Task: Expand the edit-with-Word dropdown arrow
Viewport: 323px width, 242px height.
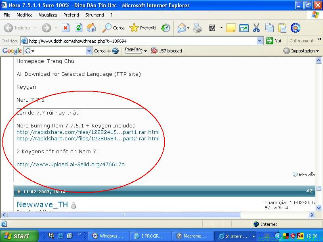Action: (x=221, y=28)
